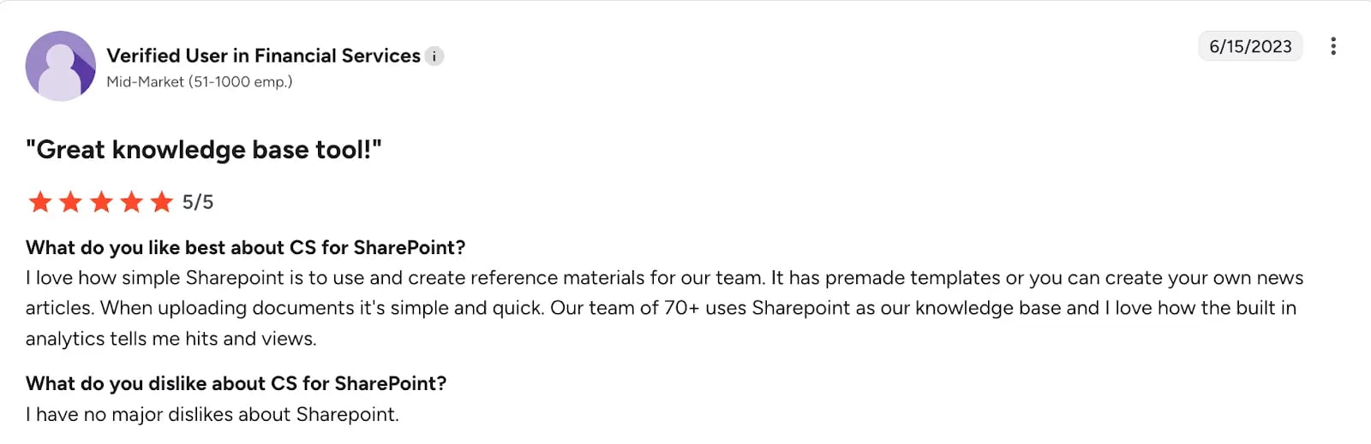Open the "Great knowledge base tool!" review title
1371x444 pixels.
point(204,150)
